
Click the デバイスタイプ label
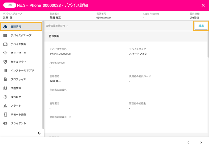137,49
